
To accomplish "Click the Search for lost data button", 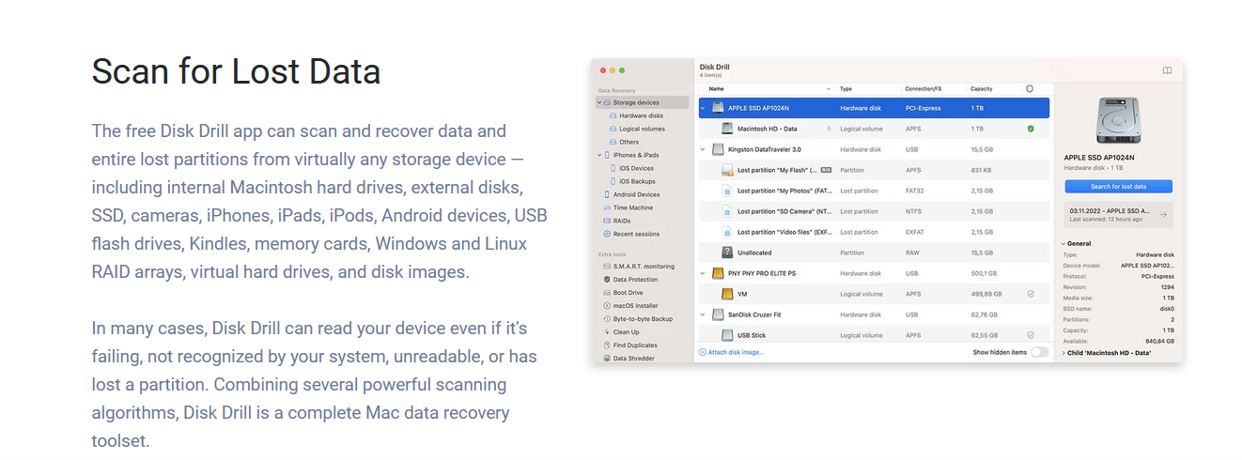I will (1118, 187).
